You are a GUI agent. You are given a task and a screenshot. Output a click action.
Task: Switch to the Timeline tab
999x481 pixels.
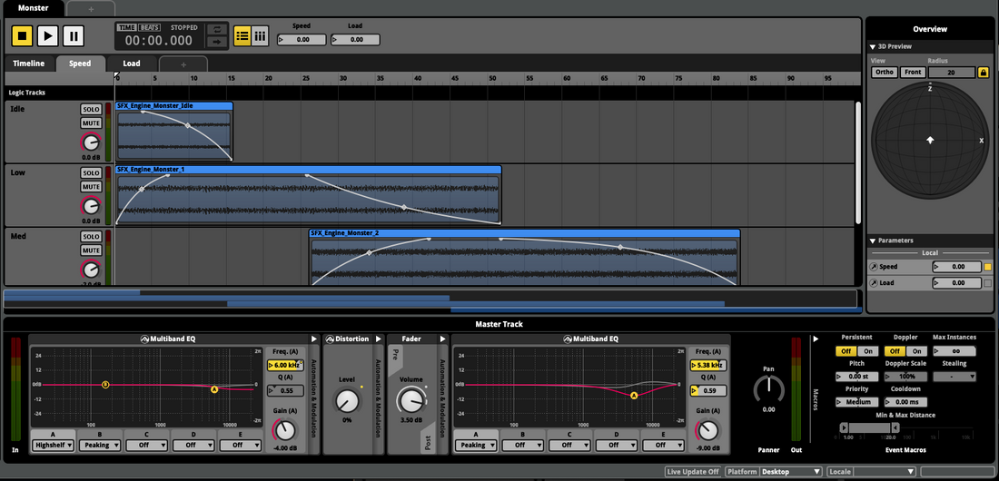pos(28,64)
